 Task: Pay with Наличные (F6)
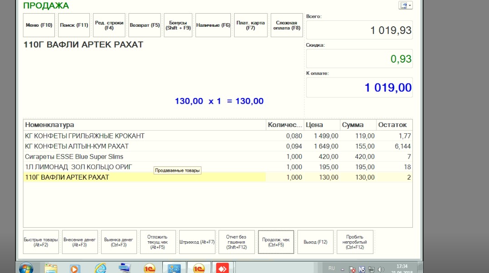(213, 25)
